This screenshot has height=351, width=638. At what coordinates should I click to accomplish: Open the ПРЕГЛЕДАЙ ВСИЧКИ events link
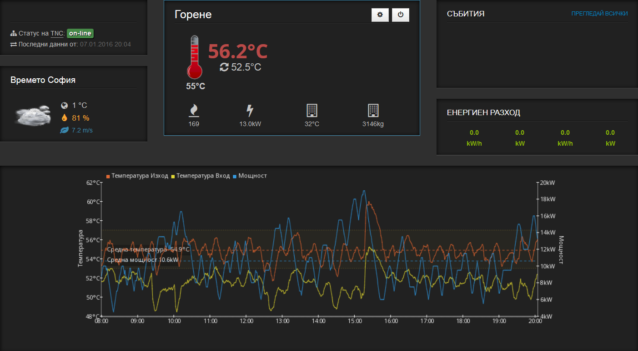click(599, 14)
